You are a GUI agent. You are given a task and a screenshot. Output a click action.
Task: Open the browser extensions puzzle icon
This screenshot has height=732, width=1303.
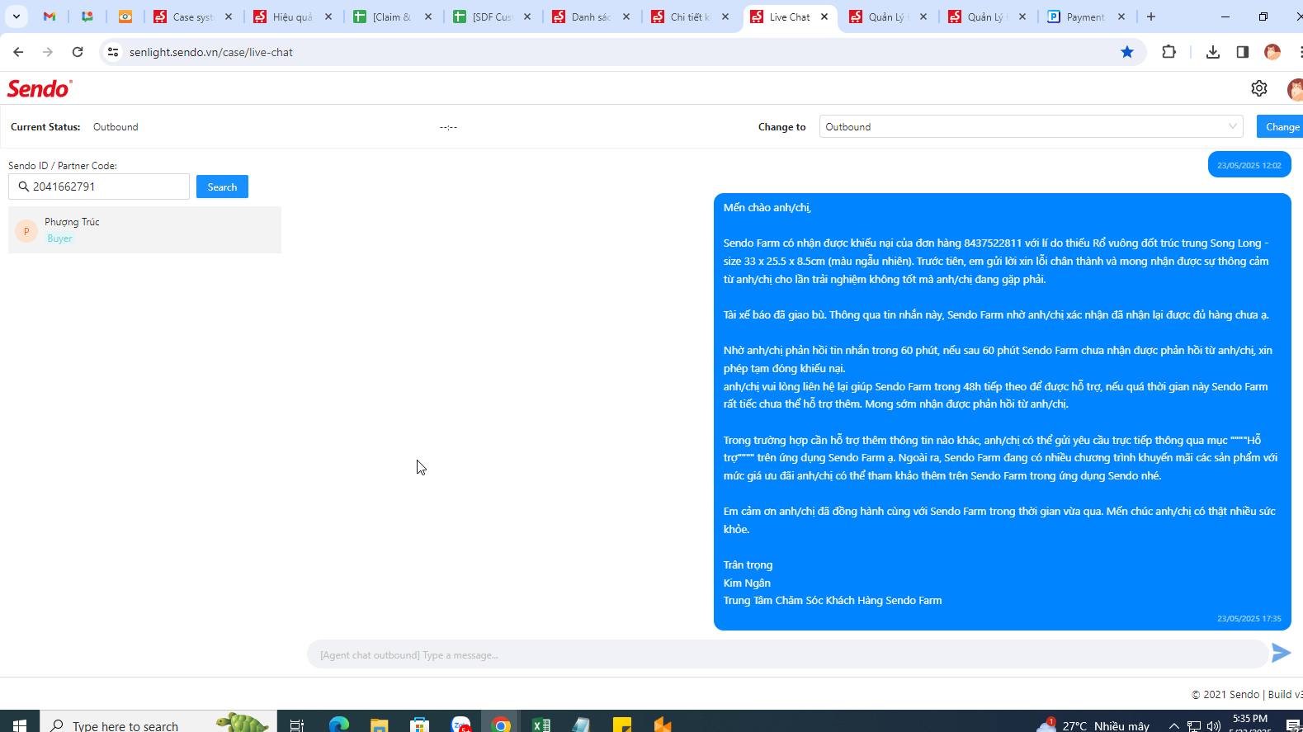(1168, 52)
